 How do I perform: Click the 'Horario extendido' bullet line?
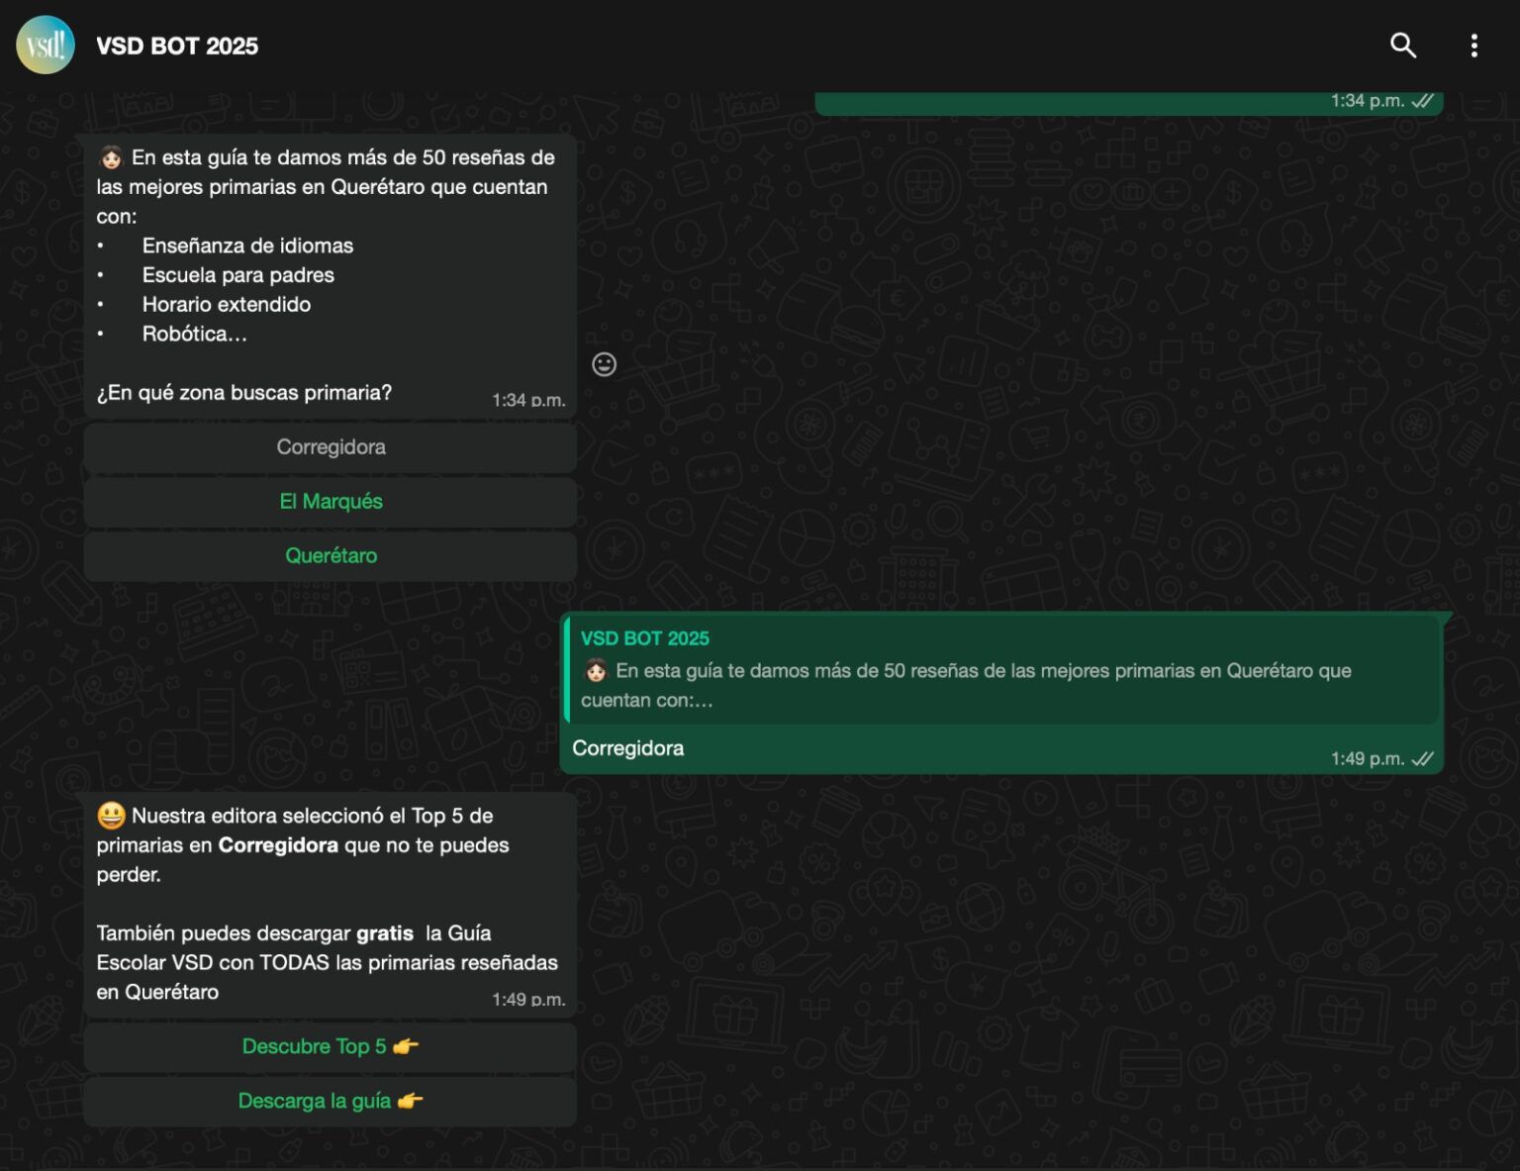pyautogui.click(x=226, y=305)
